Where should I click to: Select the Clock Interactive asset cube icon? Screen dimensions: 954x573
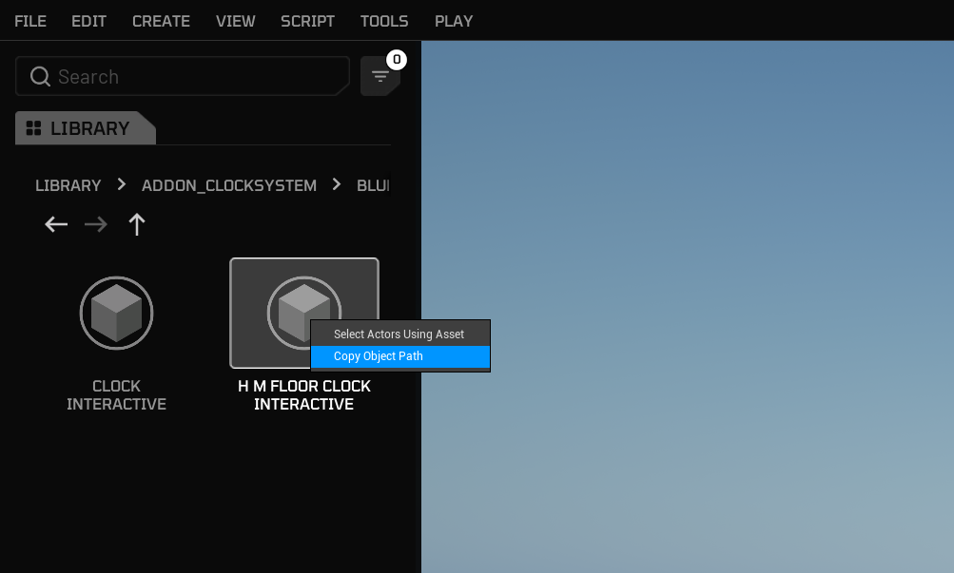click(116, 313)
